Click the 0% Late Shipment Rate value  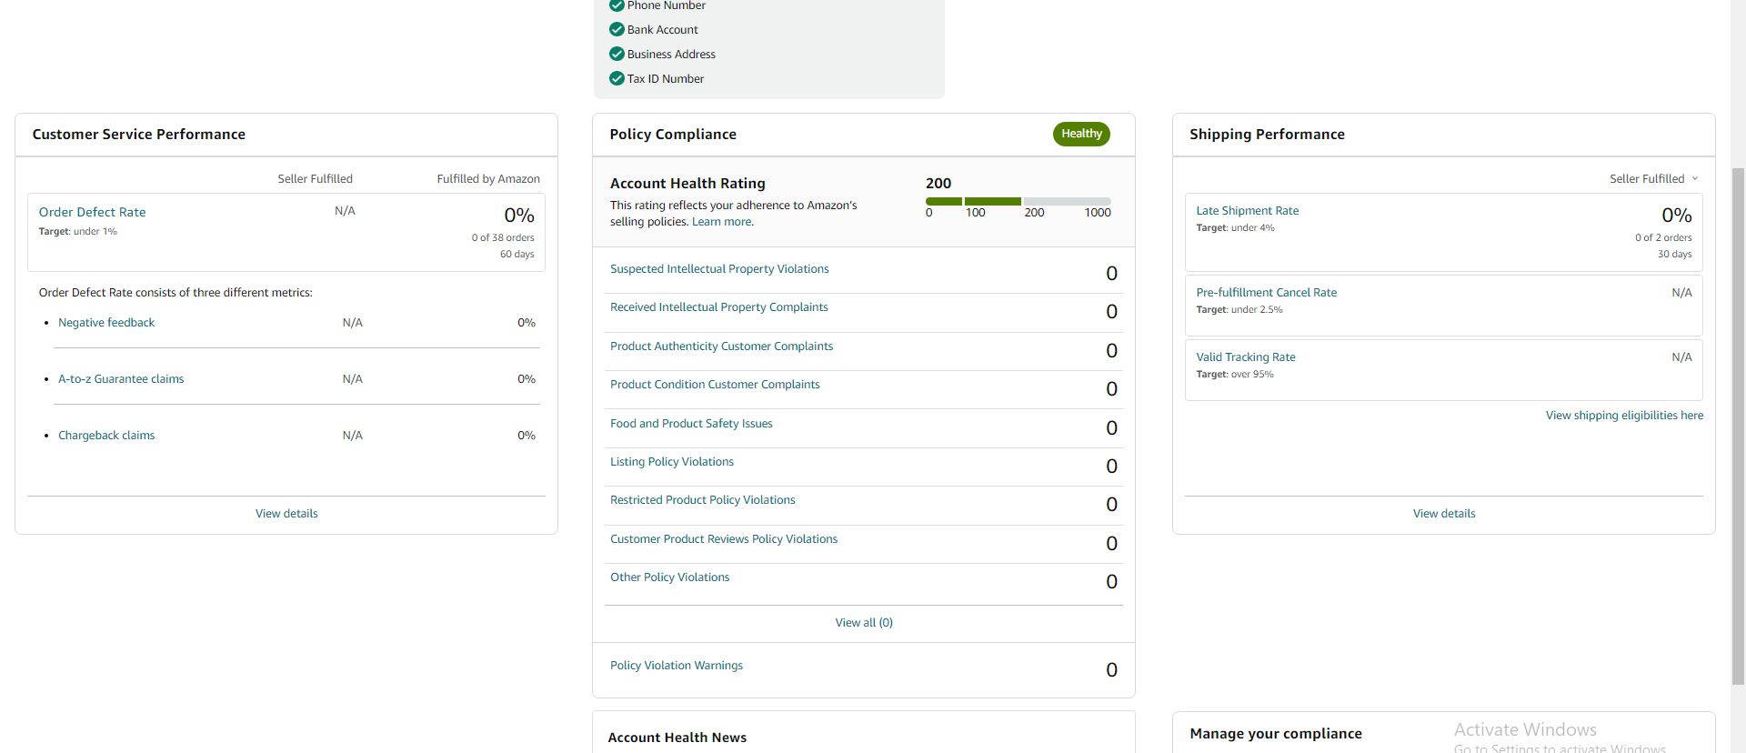click(x=1676, y=216)
